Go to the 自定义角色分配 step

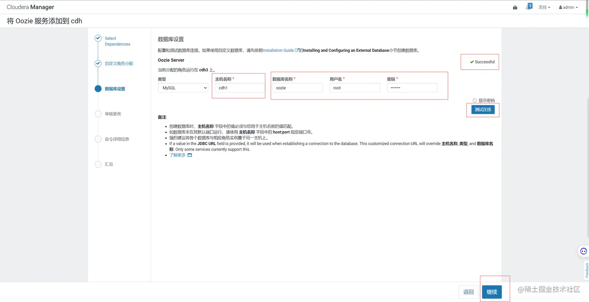pos(119,63)
